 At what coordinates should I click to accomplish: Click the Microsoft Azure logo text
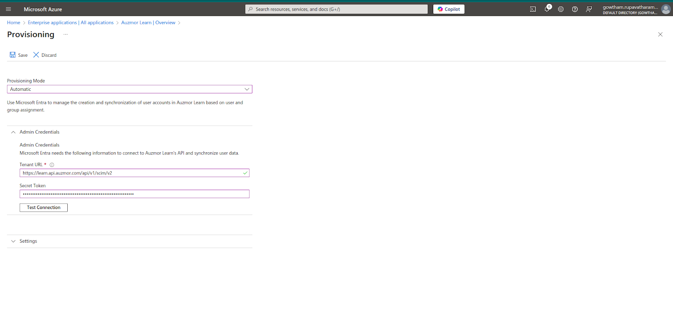(43, 9)
